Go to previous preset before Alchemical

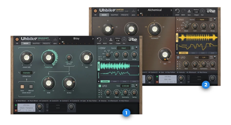138,10
